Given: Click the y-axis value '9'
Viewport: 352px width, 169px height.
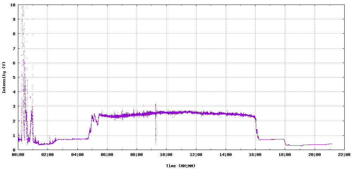Looking at the screenshot, I should 14,19.
